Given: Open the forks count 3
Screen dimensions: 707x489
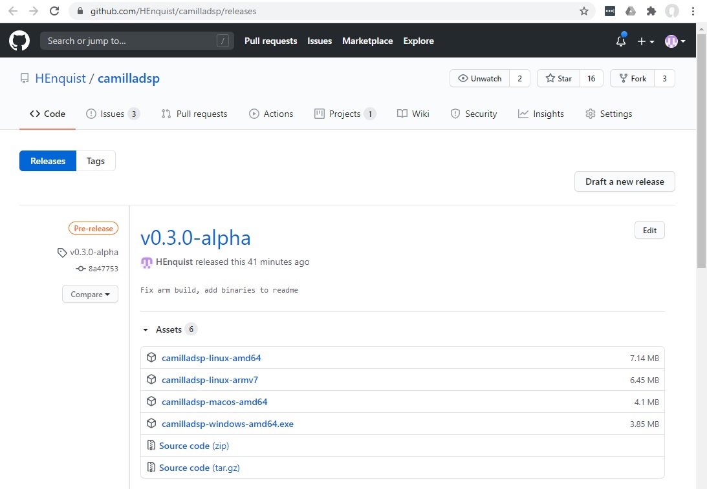Looking at the screenshot, I should 664,78.
